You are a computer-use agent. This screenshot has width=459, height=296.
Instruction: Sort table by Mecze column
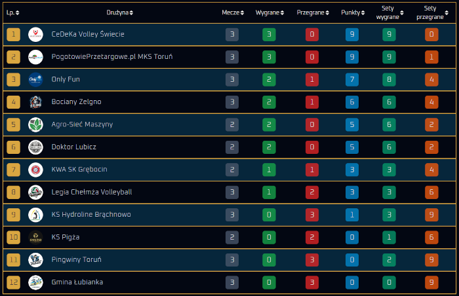[x=233, y=12]
